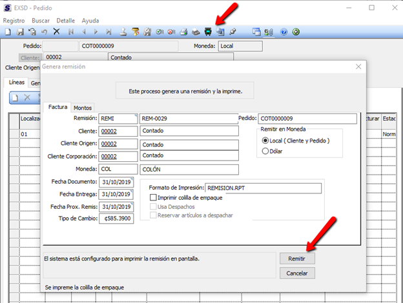Check Imprimir colilla de empaque checkbox
Viewport: 403px width, 303px height.
point(153,197)
